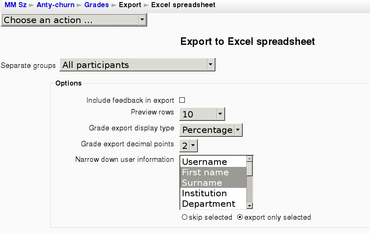Select Institution in the list
Screen dimensions: 370x234
pyautogui.click(x=213, y=193)
